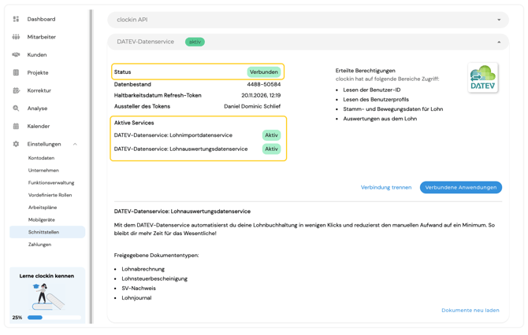Click the 25% onboarding progress bar
Image resolution: width=528 pixels, height=335 pixels.
[x=54, y=317]
